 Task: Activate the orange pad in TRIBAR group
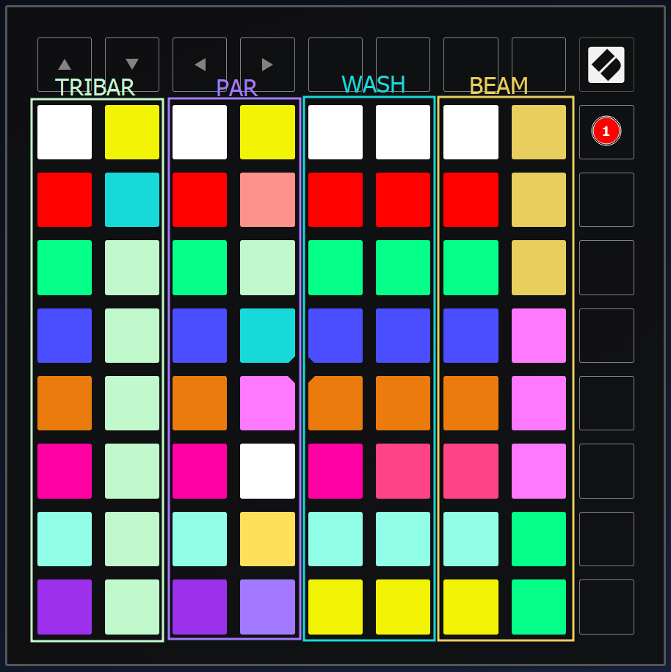point(65,403)
